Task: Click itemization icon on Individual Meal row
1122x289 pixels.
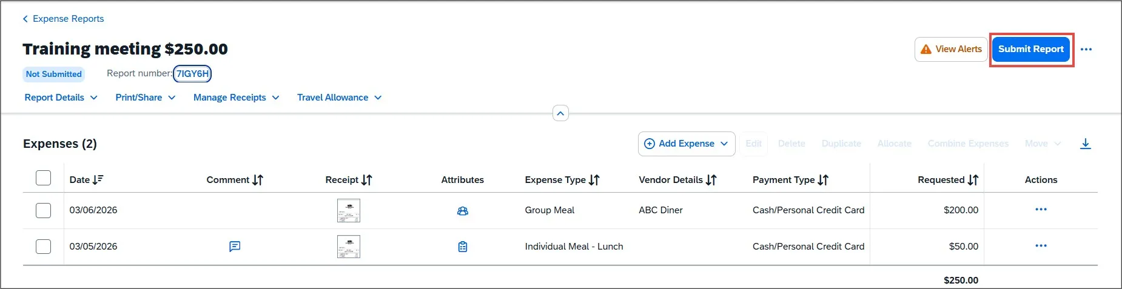Action: tap(463, 247)
